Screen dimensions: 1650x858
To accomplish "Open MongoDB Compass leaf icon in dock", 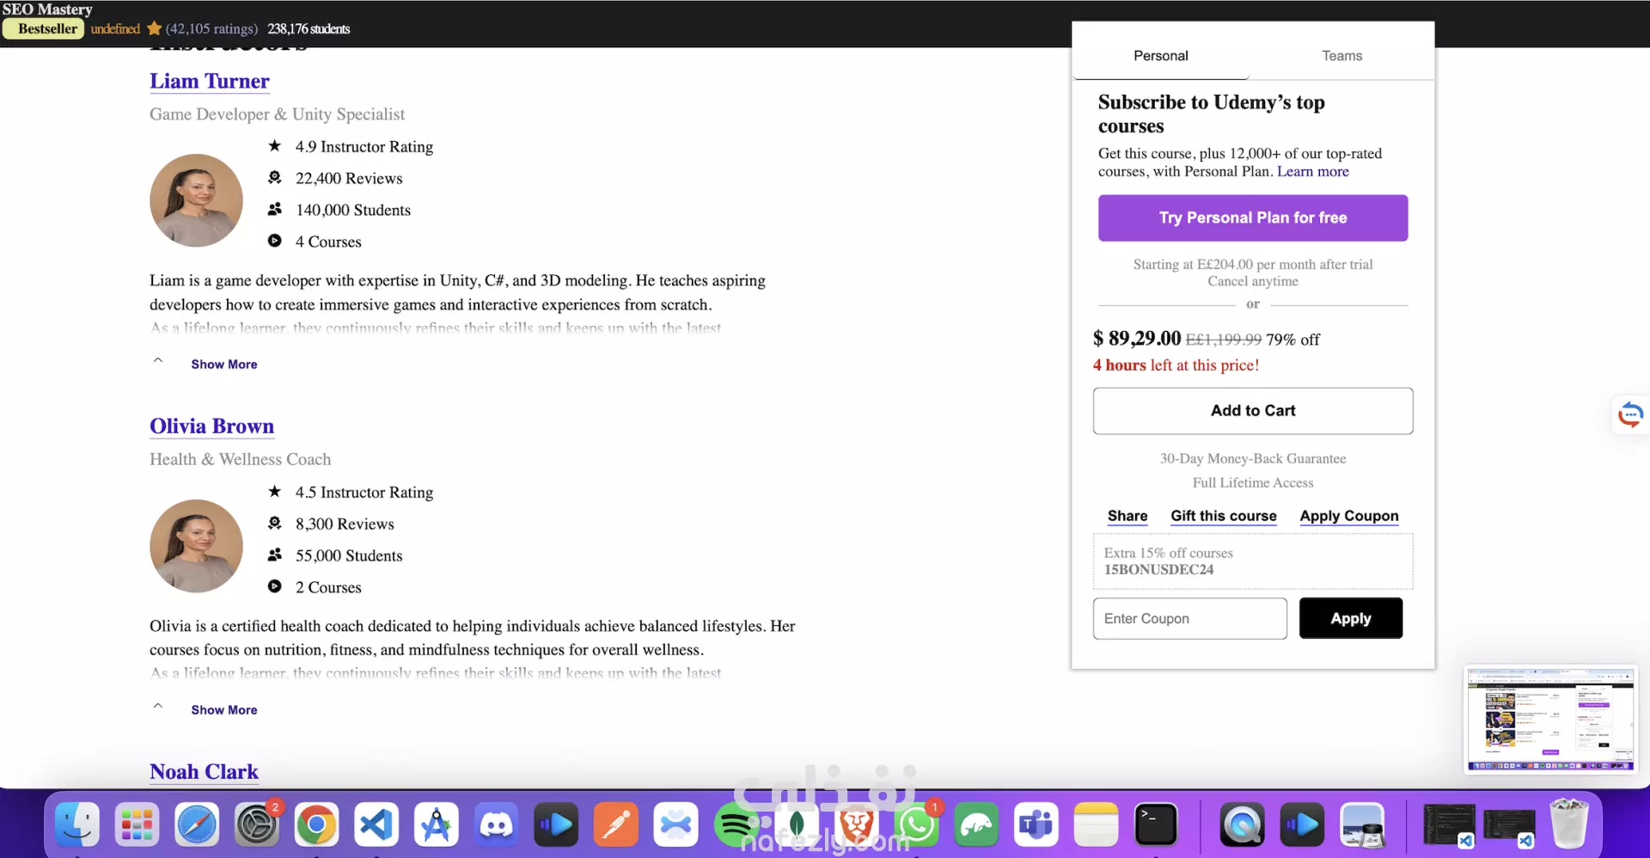I will point(797,825).
